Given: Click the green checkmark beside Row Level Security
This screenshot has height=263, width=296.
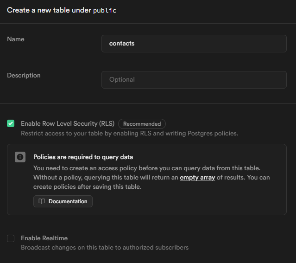Looking at the screenshot, I should tap(11, 123).
